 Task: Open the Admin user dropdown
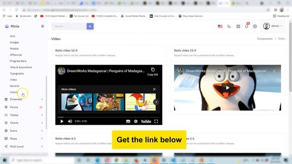(272, 26)
